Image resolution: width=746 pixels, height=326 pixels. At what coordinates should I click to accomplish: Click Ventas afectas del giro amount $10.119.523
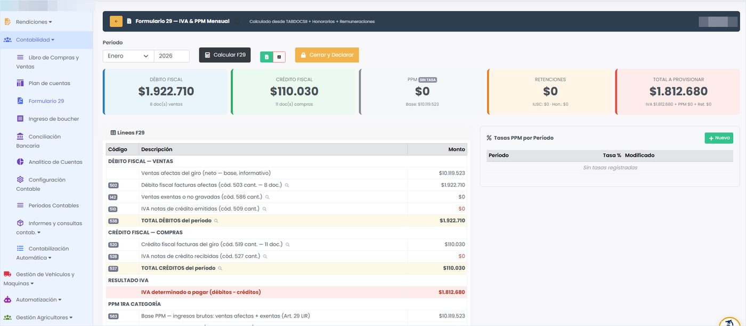pos(452,173)
